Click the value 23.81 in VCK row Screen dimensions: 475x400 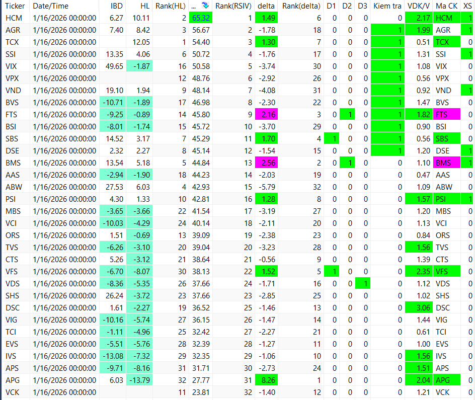point(201,392)
